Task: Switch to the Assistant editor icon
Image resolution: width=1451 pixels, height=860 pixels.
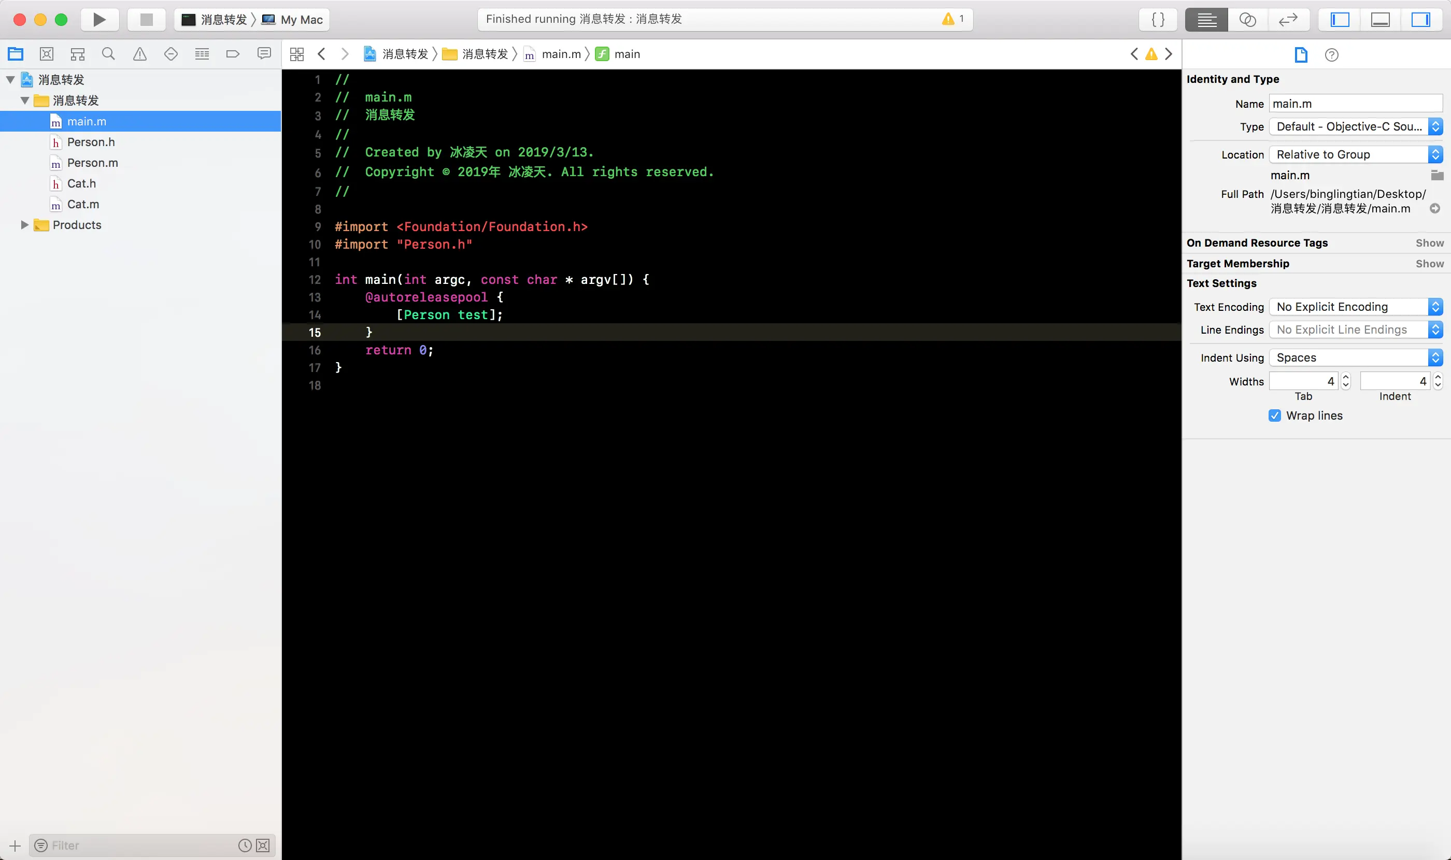Action: (x=1247, y=20)
